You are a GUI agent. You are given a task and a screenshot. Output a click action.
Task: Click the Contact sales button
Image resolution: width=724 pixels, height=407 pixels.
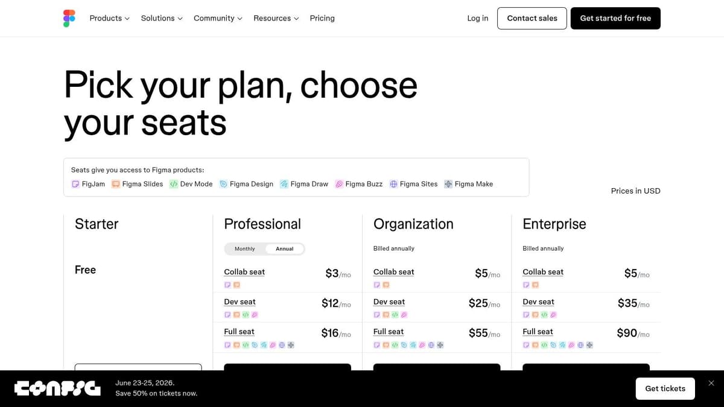pos(532,18)
